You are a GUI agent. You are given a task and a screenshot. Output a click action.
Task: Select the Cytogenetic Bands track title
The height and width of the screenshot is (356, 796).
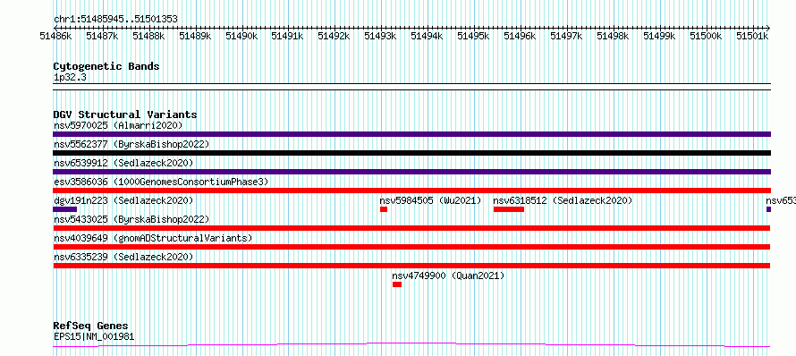coord(106,66)
